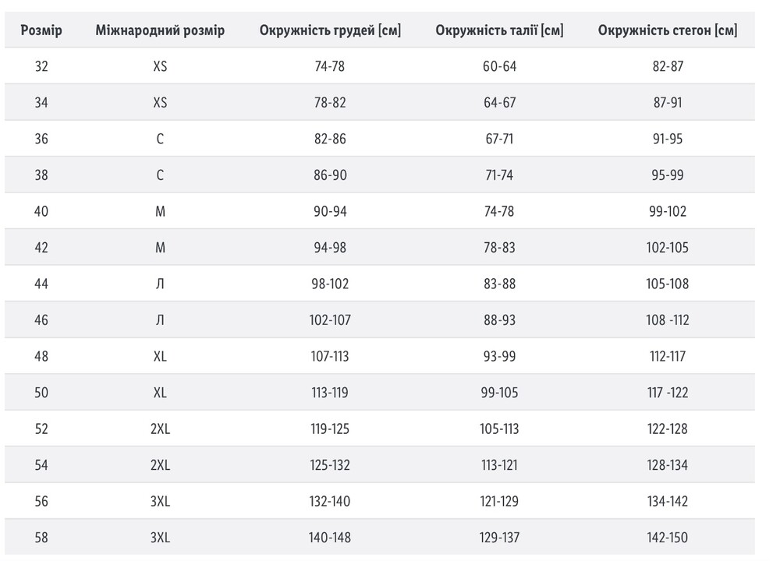Click the 'Окружність талії [см]' header
The width and height of the screenshot is (780, 561).
tap(499, 30)
